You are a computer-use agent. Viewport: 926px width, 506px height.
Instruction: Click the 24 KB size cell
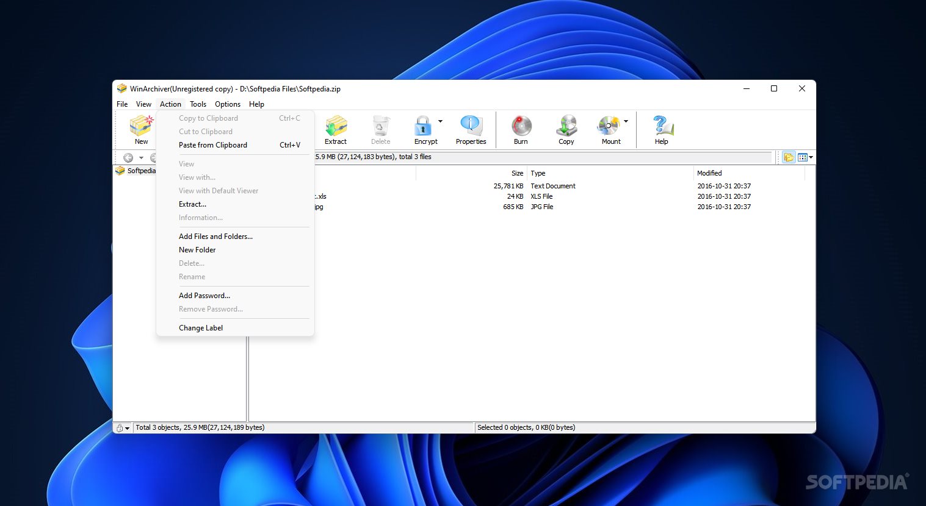[515, 196]
